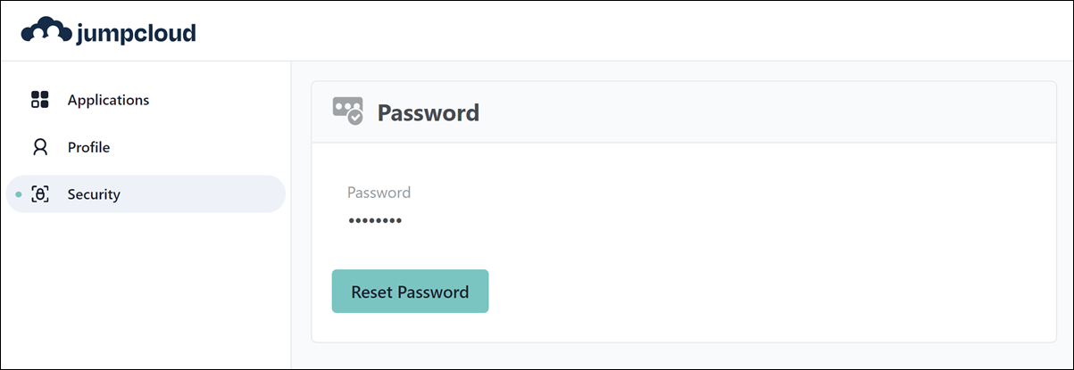Click the masked password dots
Image resolution: width=1074 pixels, height=370 pixels.
(374, 220)
